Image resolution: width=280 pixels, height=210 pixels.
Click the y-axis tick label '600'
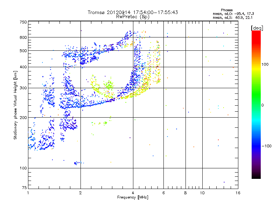pyautogui.click(x=23, y=37)
